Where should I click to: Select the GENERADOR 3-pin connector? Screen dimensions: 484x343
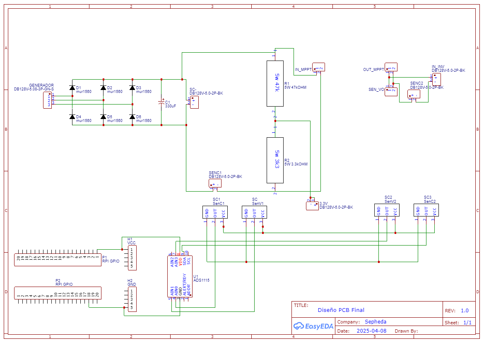pyautogui.click(x=47, y=100)
